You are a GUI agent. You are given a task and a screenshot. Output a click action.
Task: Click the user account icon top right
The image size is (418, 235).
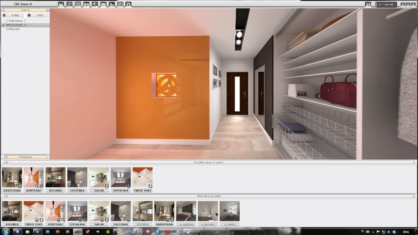point(368,4)
